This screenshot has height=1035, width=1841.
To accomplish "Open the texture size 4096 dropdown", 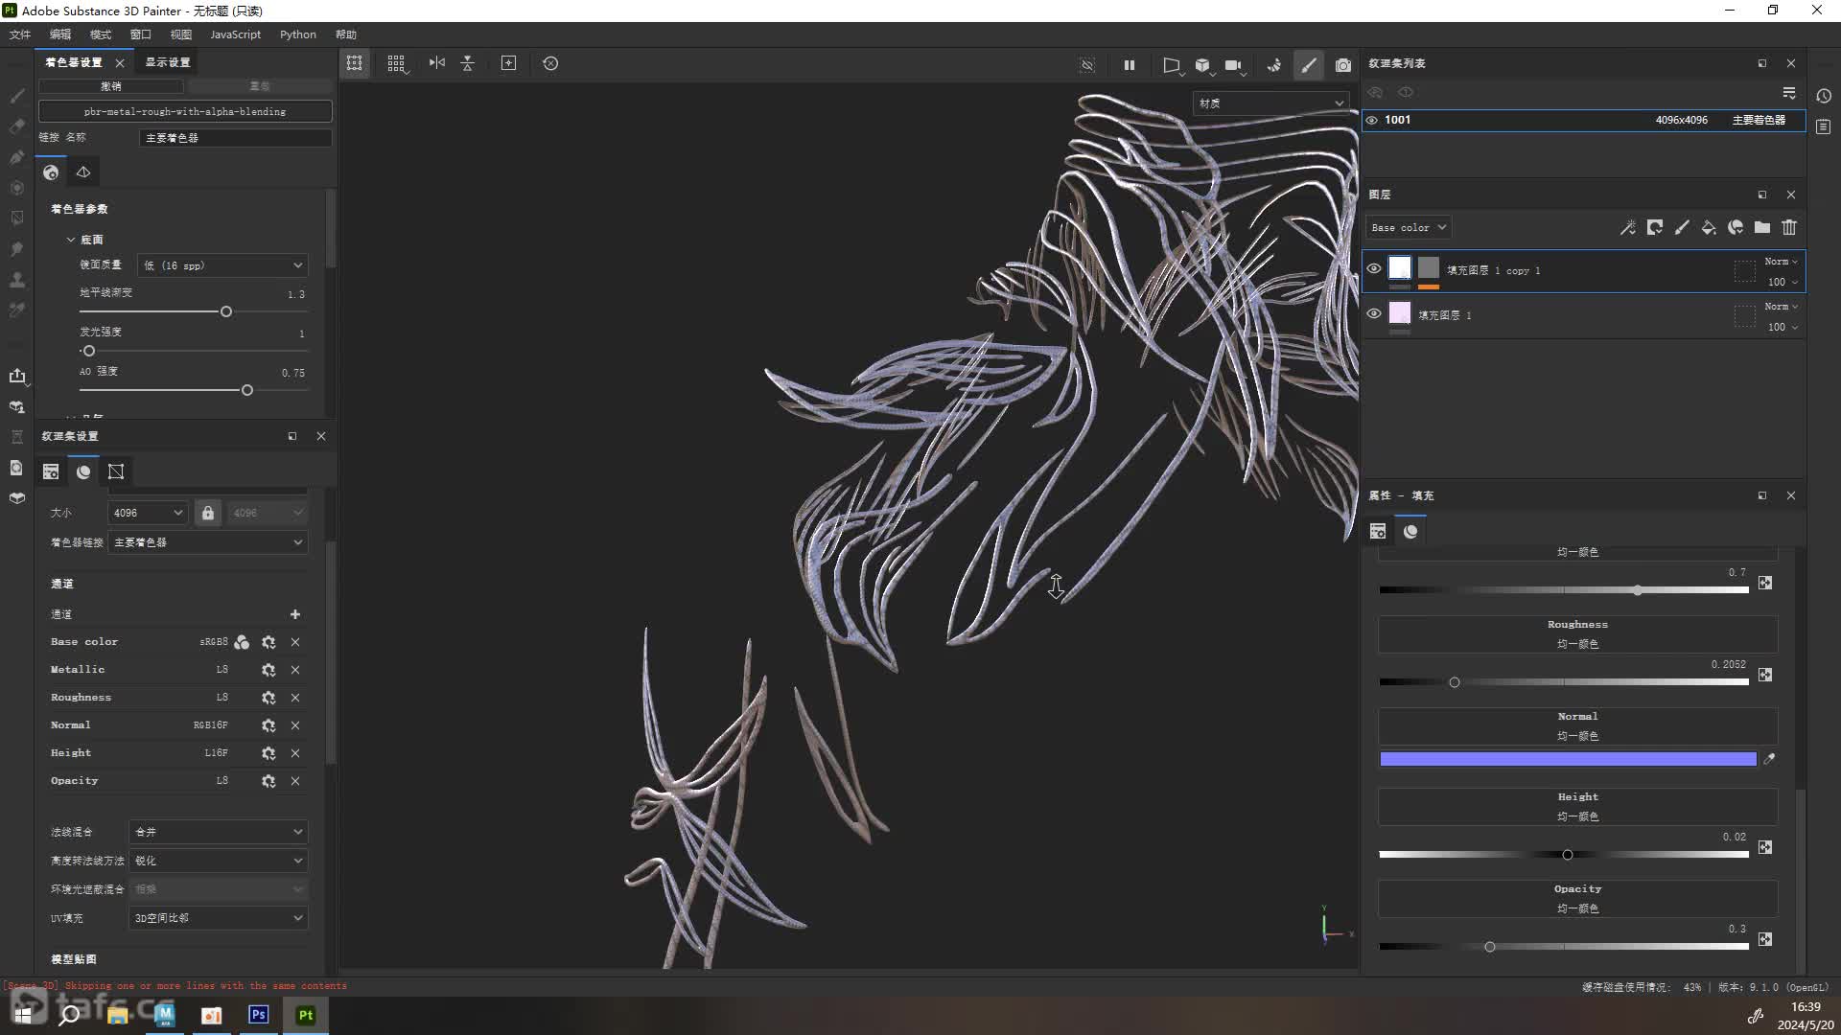I will coord(147,513).
